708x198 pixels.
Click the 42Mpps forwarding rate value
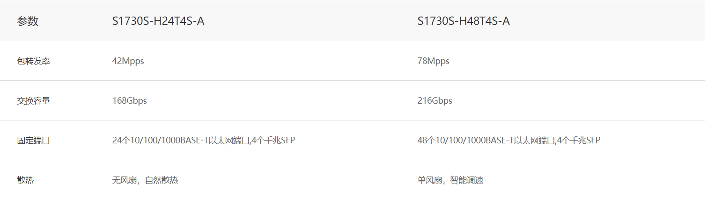point(128,61)
